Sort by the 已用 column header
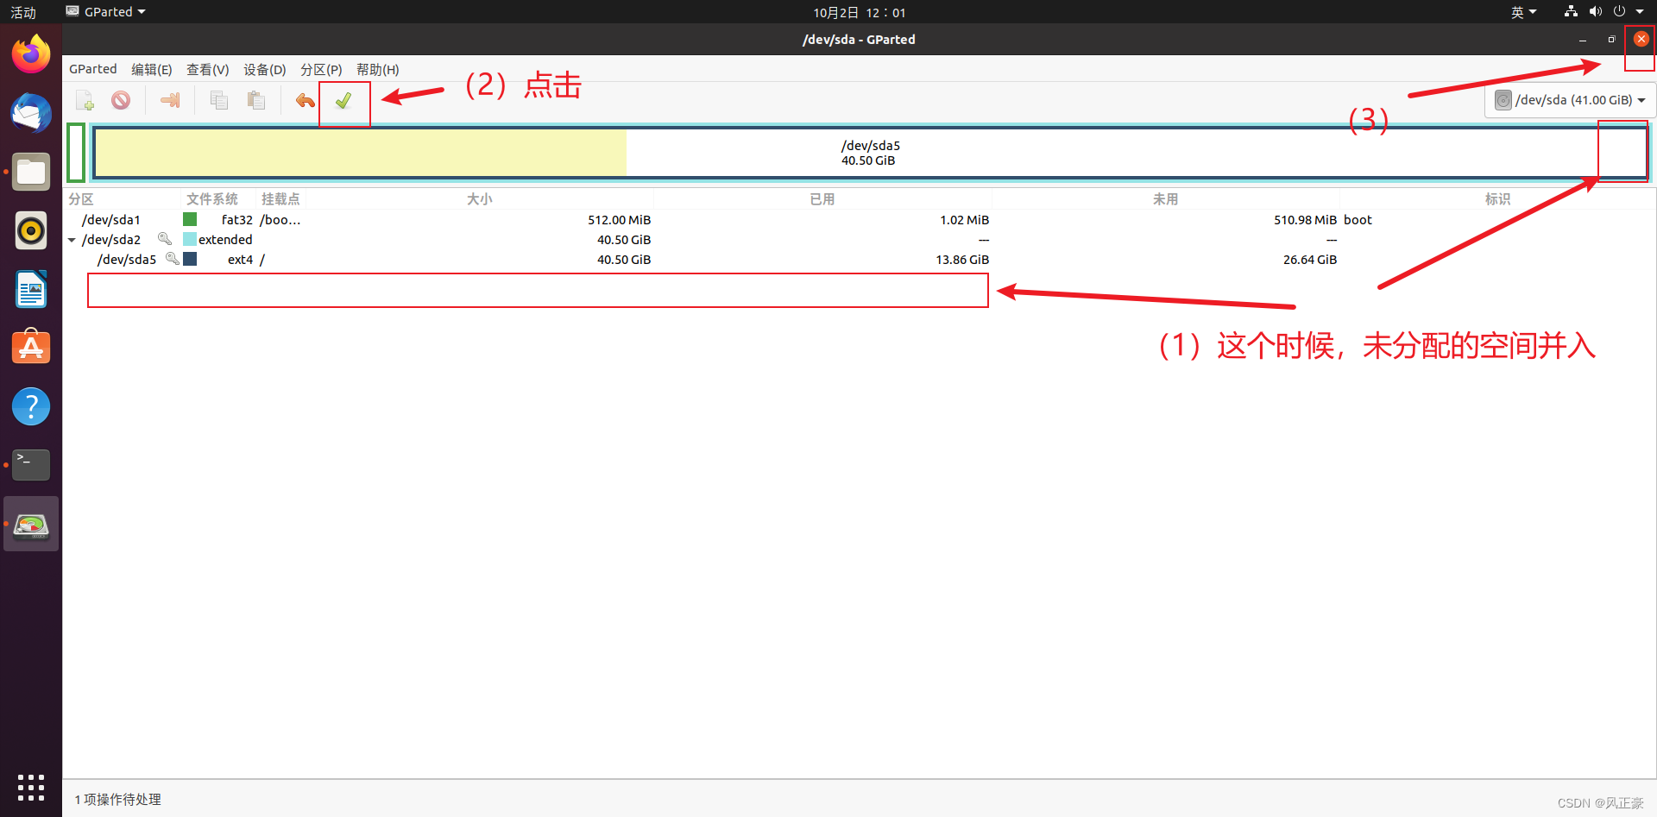1657x817 pixels. (822, 199)
